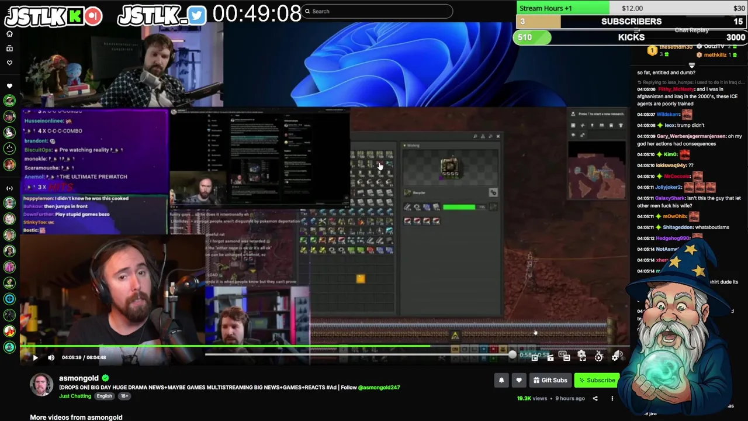Click the green verified badge
This screenshot has width=748, height=421.
(105, 378)
